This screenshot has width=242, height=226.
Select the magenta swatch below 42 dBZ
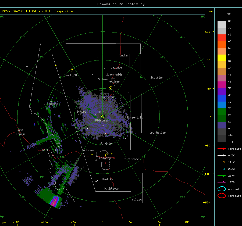222,85
